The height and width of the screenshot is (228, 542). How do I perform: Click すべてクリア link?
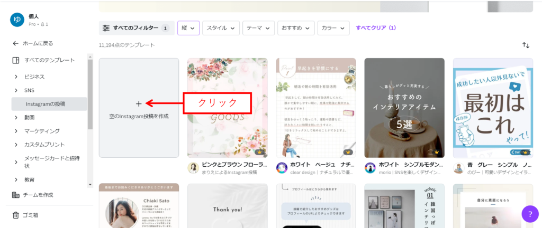pos(376,28)
